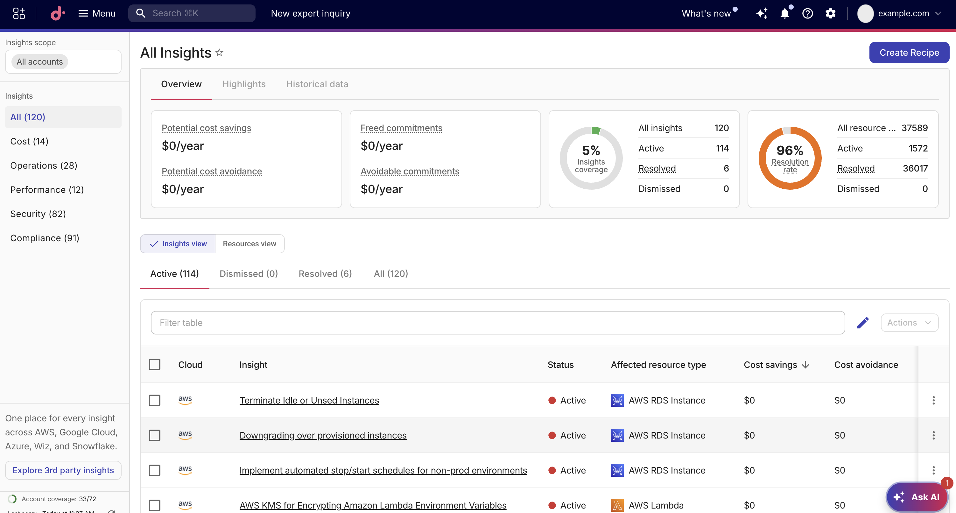Click the Potential cost avoidance label

pyautogui.click(x=212, y=172)
